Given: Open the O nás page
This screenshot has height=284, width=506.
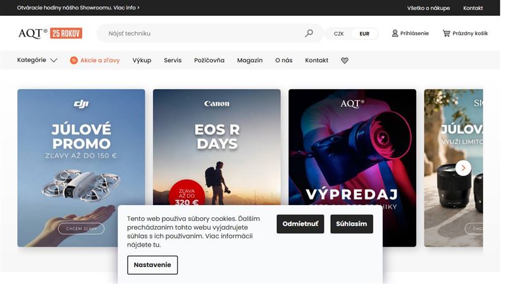Looking at the screenshot, I should 283,60.
